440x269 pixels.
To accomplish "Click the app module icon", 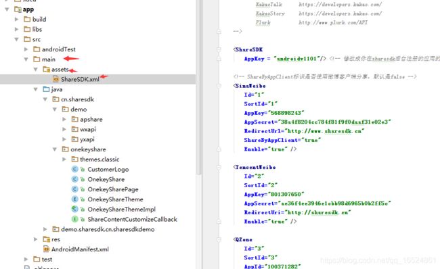I will [18, 9].
